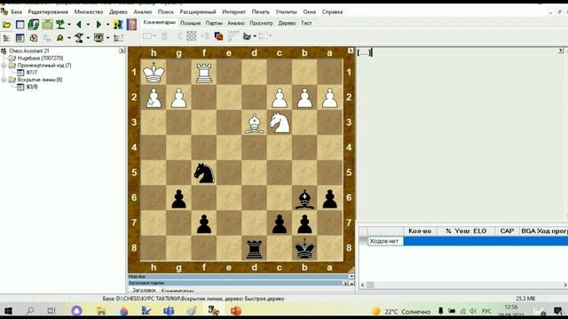Click the checkered board pattern icon
This screenshot has height=319, width=568.
[x=192, y=35]
